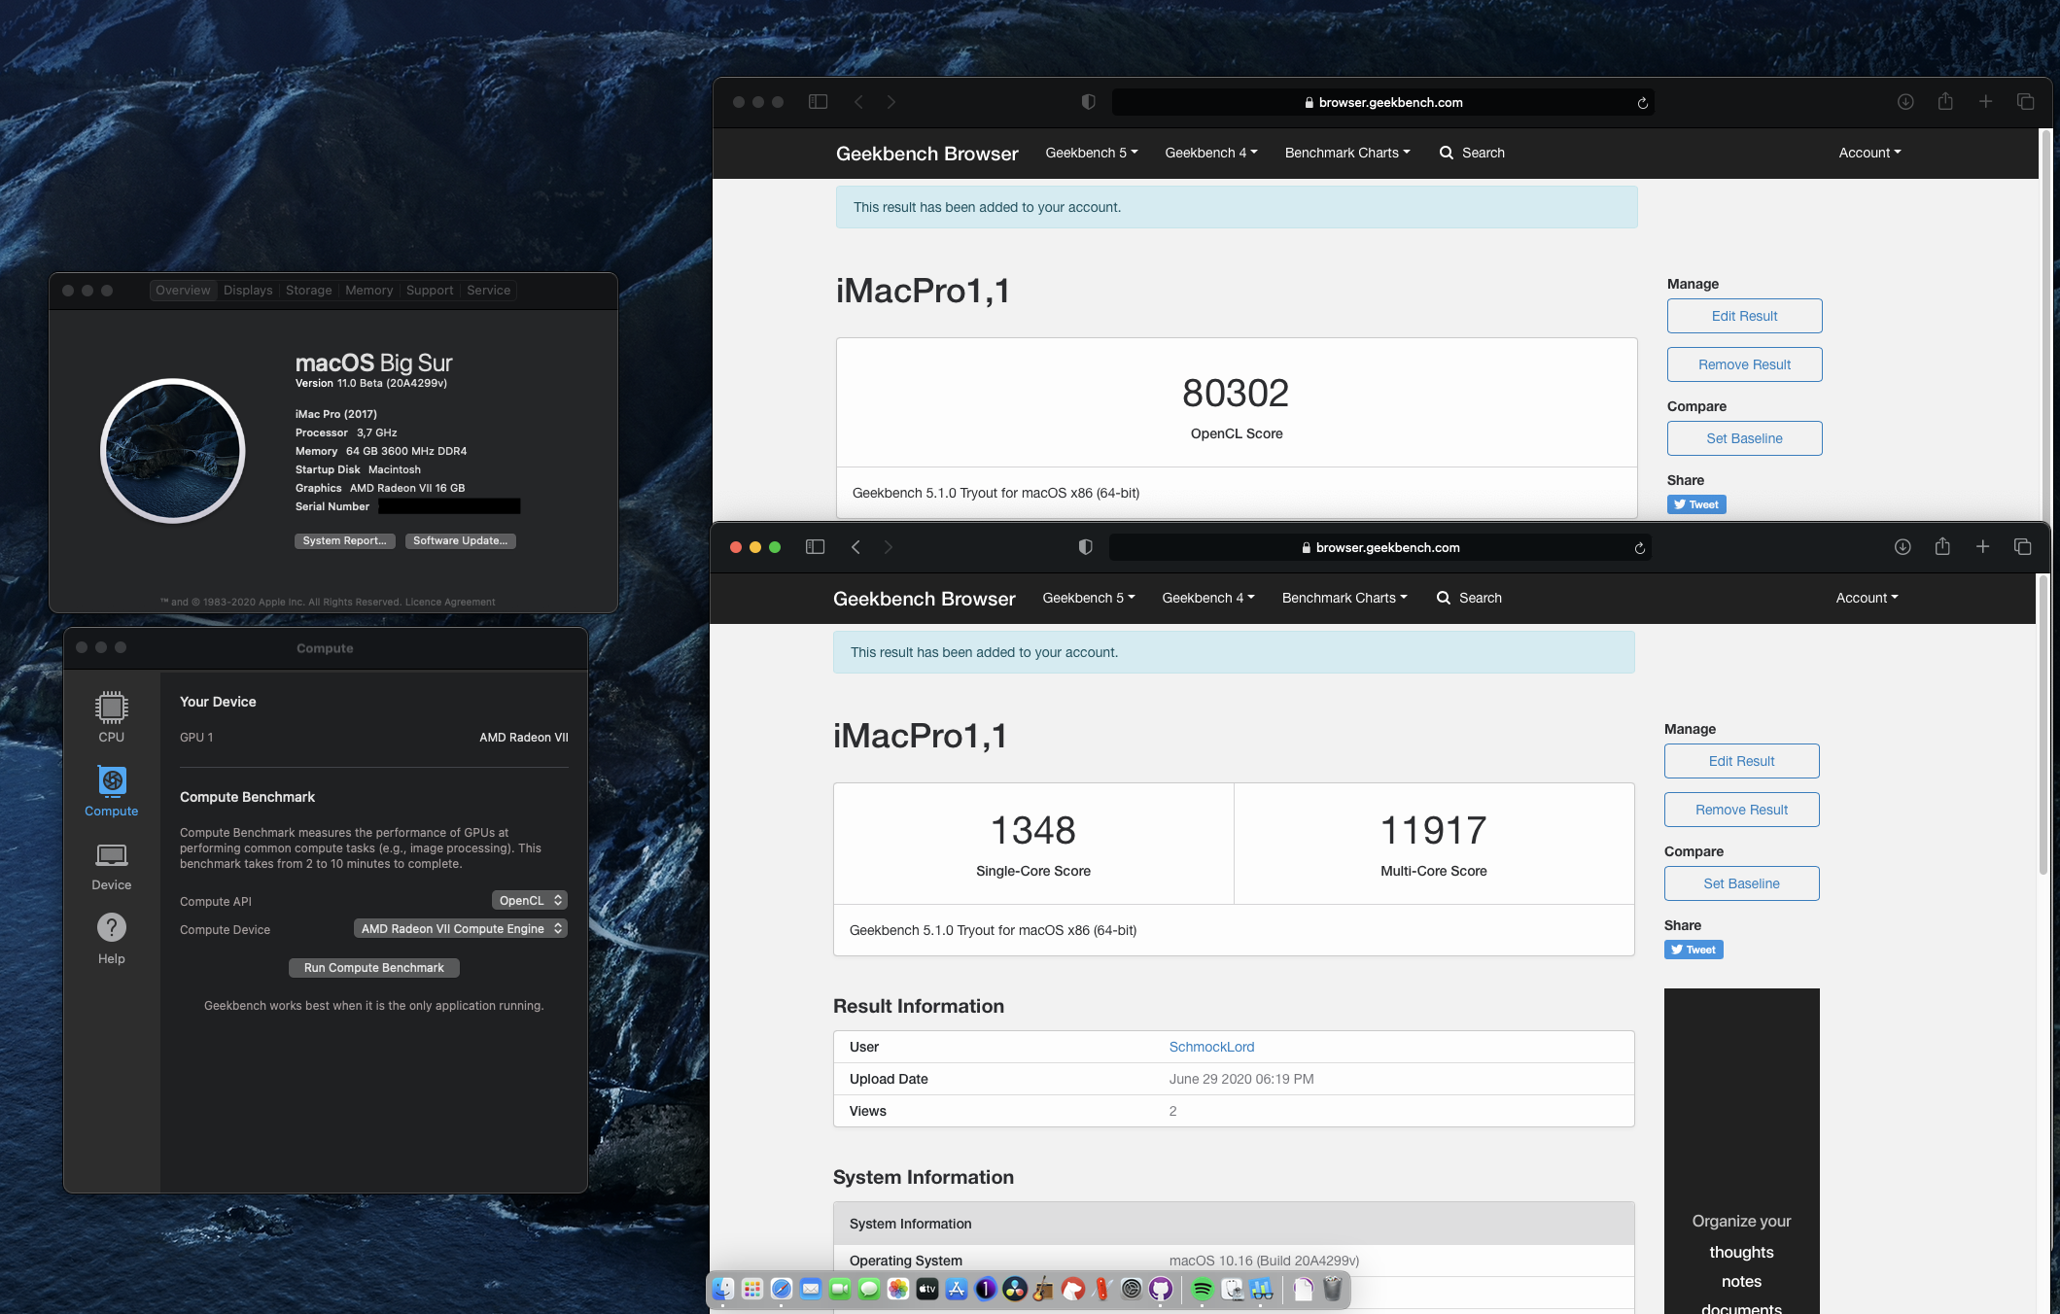Image resolution: width=2060 pixels, height=1314 pixels.
Task: Open Safari downloads icon in front window
Action: coord(1902,547)
